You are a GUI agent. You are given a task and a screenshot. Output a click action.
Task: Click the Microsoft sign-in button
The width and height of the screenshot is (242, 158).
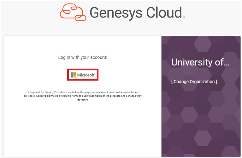(83, 75)
